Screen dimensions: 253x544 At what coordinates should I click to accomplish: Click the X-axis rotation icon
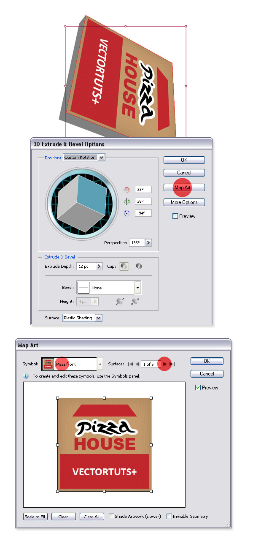pos(126,190)
